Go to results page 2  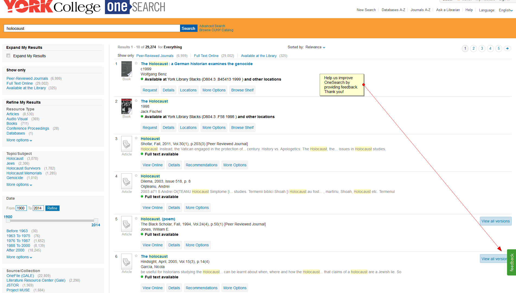click(473, 48)
